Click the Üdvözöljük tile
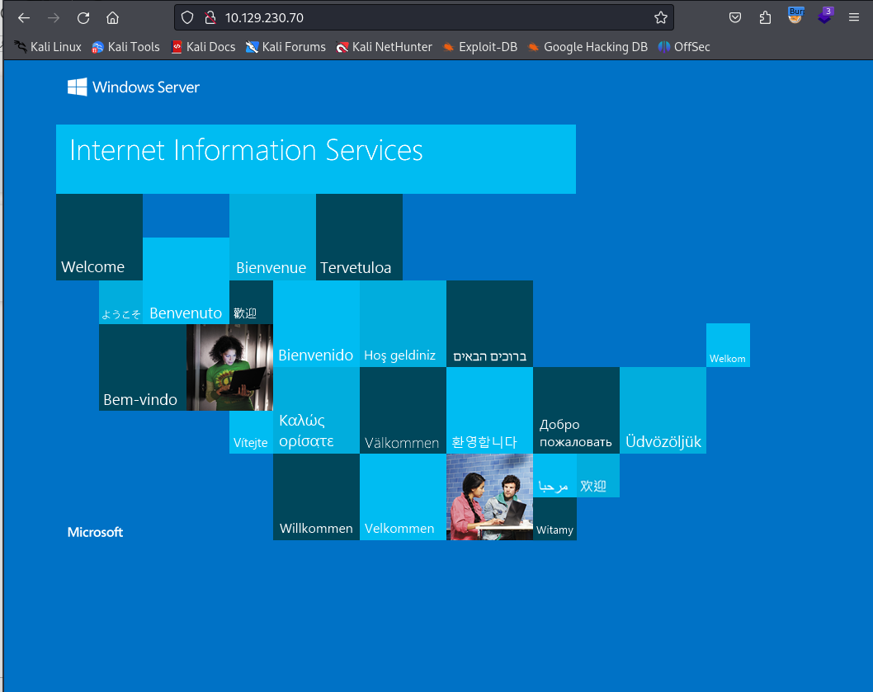 663,410
